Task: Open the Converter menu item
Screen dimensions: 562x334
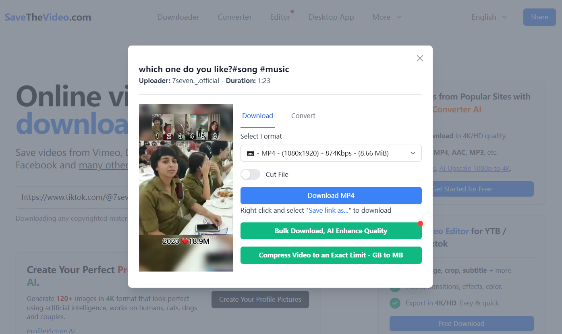Action: click(234, 17)
